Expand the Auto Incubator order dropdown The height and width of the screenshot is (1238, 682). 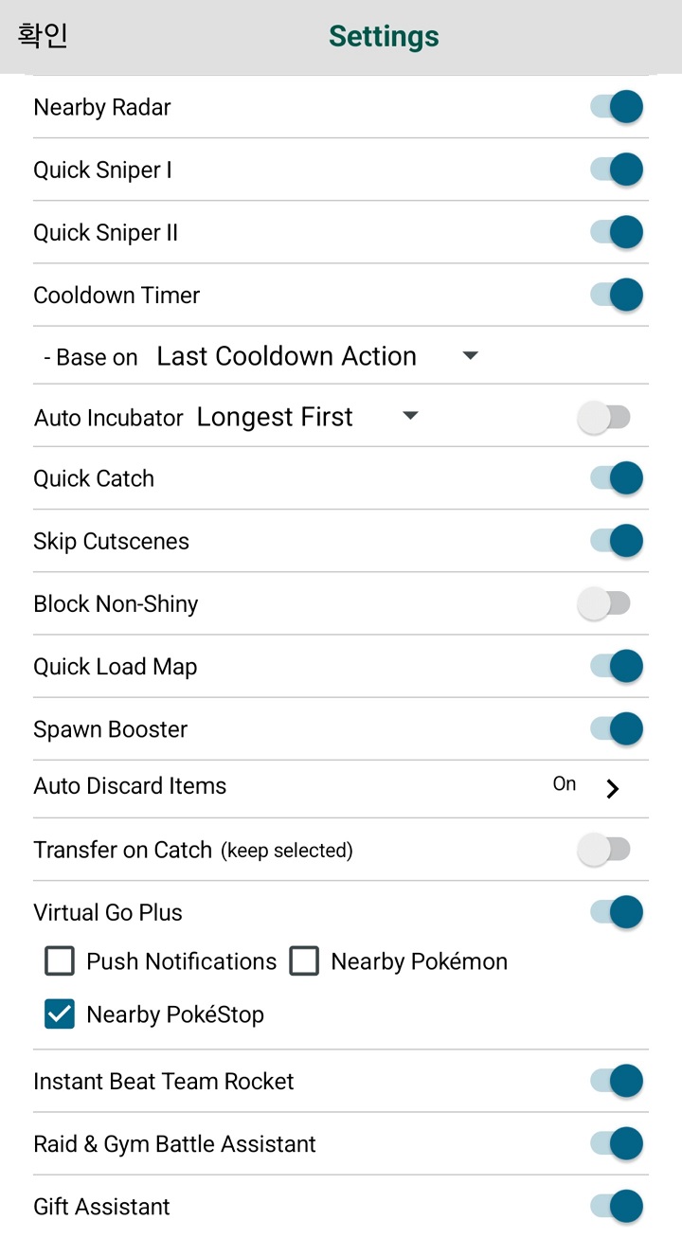point(410,417)
